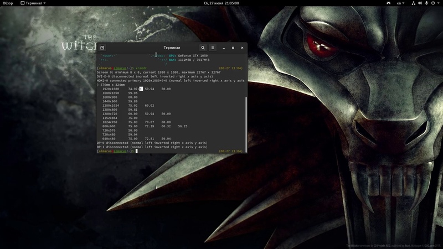Click the Screen 0 minimum line

[158, 72]
